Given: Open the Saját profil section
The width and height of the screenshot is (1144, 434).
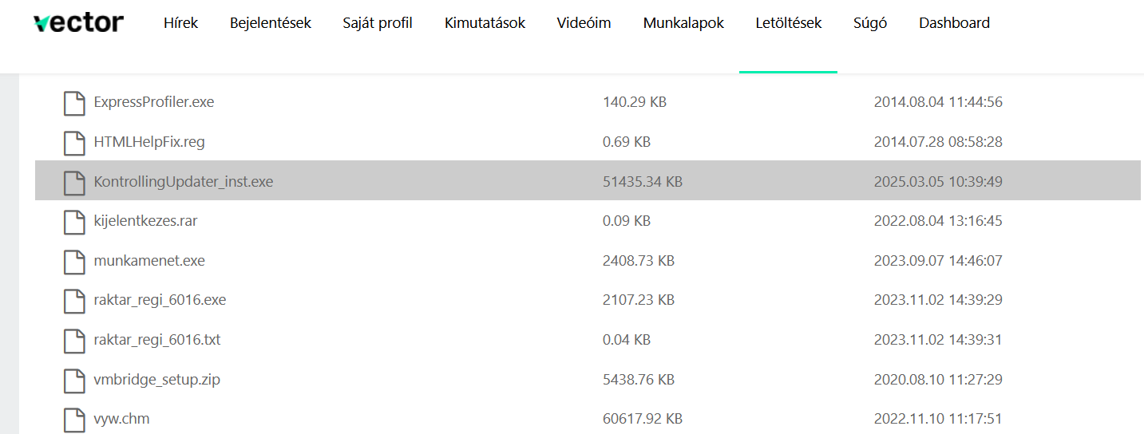Looking at the screenshot, I should click(x=378, y=23).
